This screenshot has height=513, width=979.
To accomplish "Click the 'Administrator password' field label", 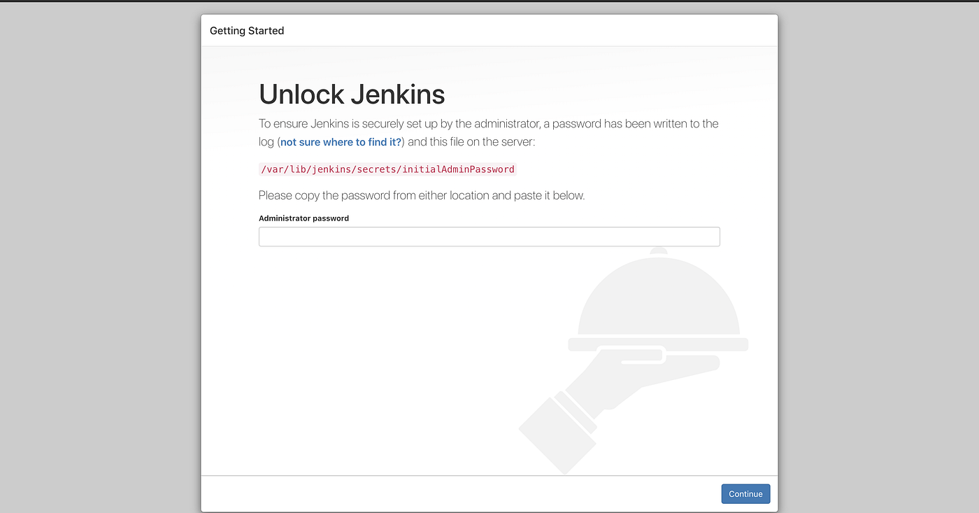I will pyautogui.click(x=303, y=218).
